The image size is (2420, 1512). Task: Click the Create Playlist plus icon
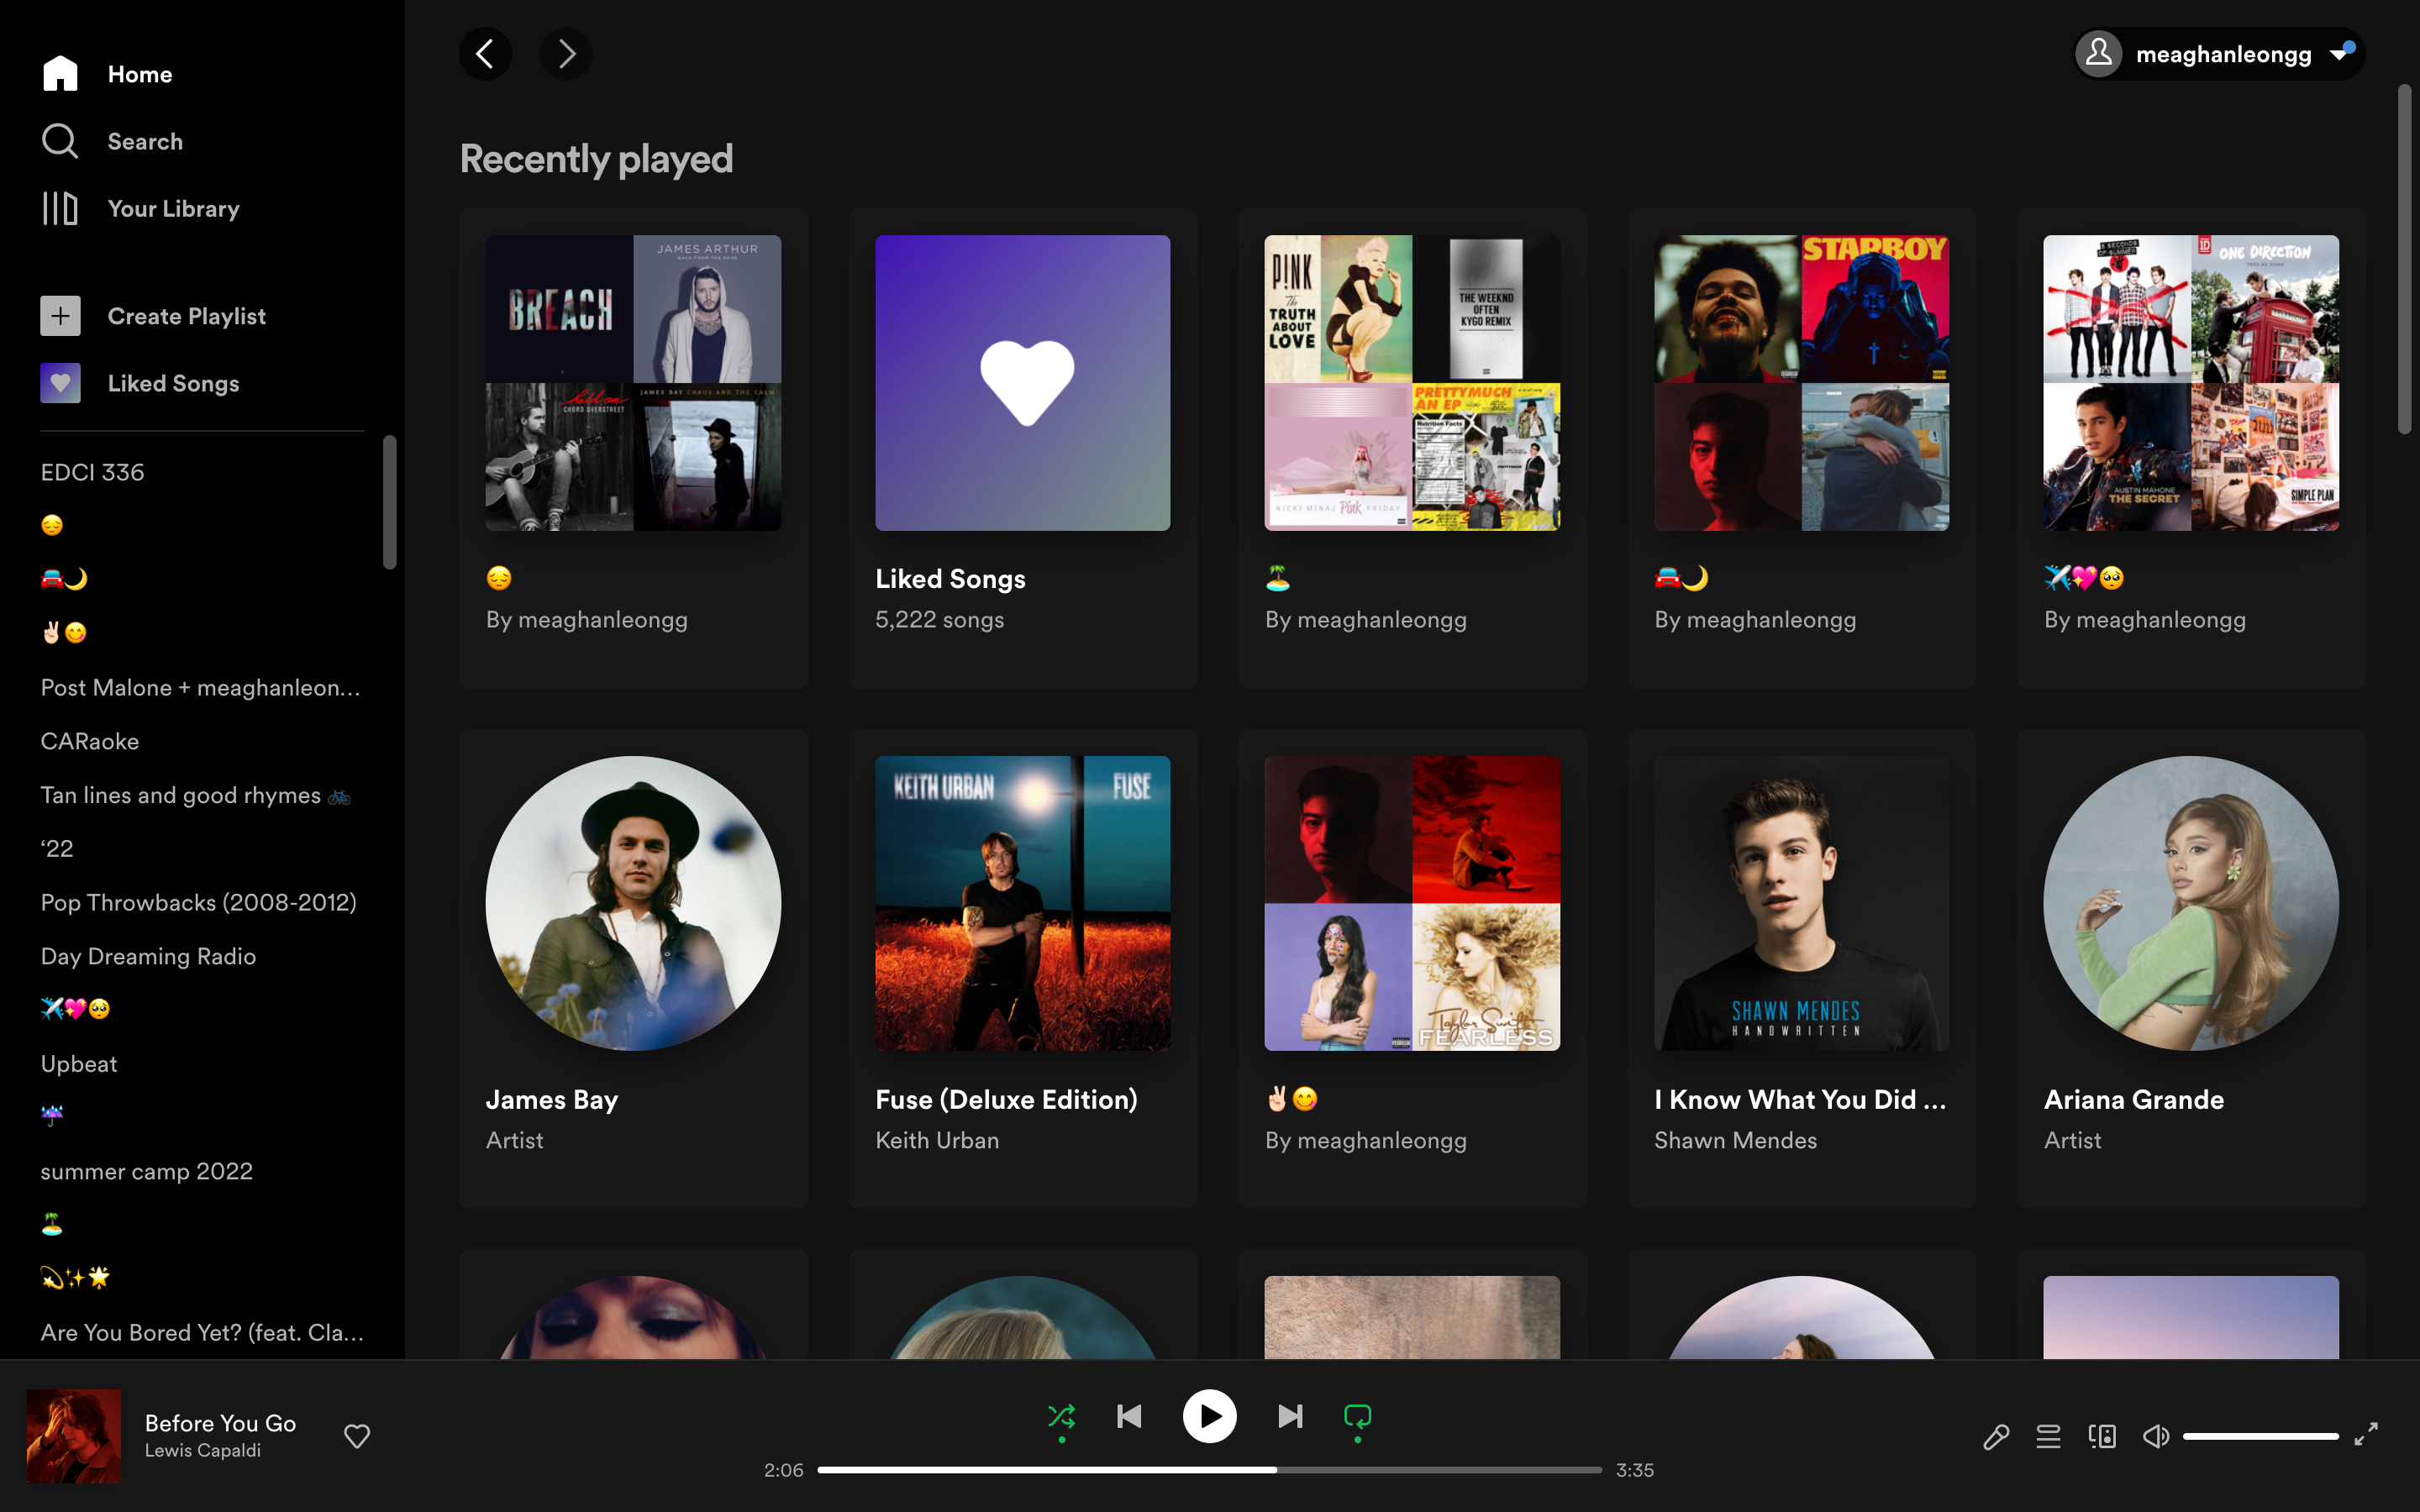click(x=60, y=316)
